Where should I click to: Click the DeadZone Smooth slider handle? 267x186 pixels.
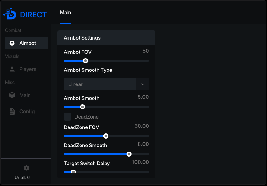pyautogui.click(x=129, y=154)
